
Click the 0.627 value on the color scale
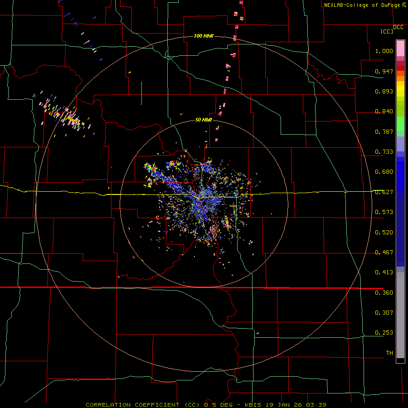tap(384, 192)
